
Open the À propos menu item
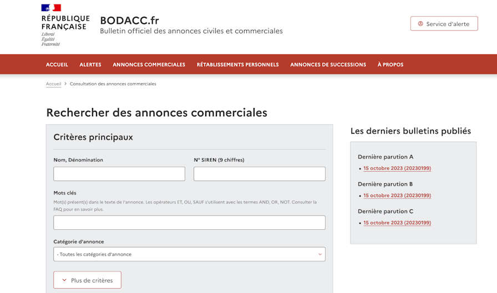pyautogui.click(x=390, y=65)
